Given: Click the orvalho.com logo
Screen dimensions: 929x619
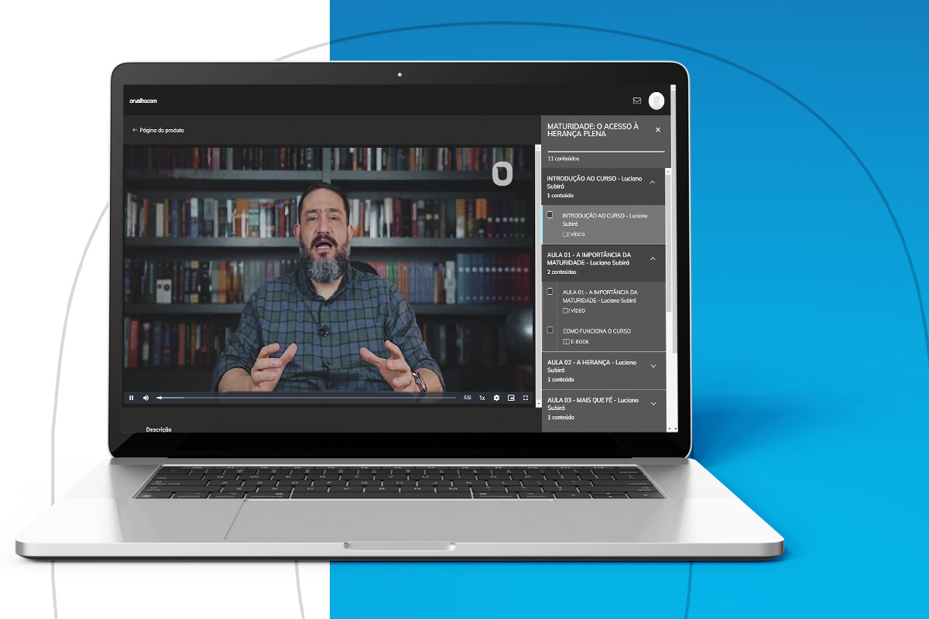Looking at the screenshot, I should pos(143,101).
